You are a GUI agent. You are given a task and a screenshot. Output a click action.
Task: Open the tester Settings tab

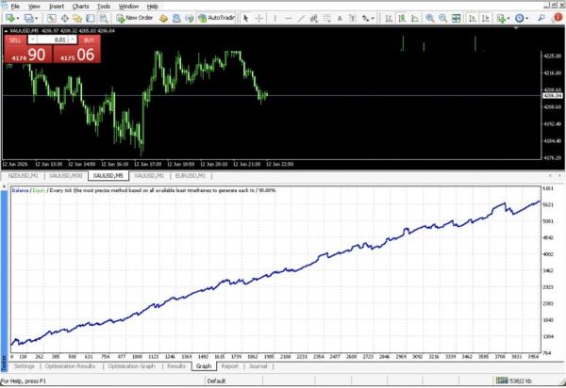click(25, 366)
